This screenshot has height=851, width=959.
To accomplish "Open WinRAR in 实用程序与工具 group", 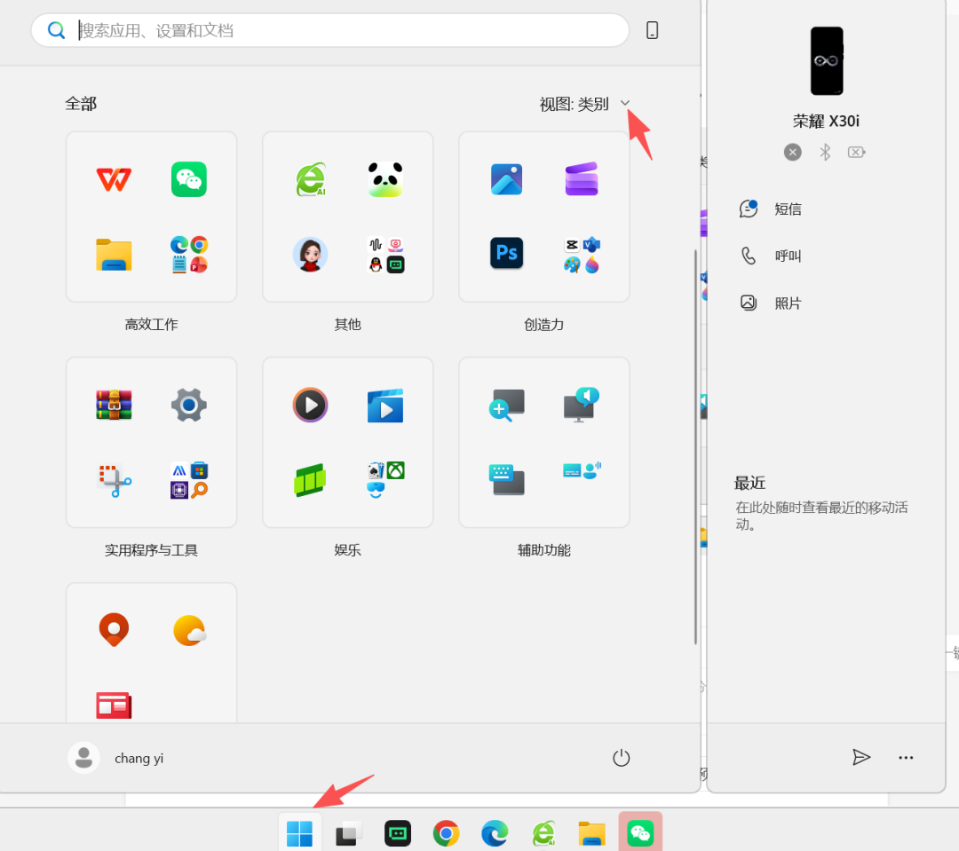I will [114, 405].
